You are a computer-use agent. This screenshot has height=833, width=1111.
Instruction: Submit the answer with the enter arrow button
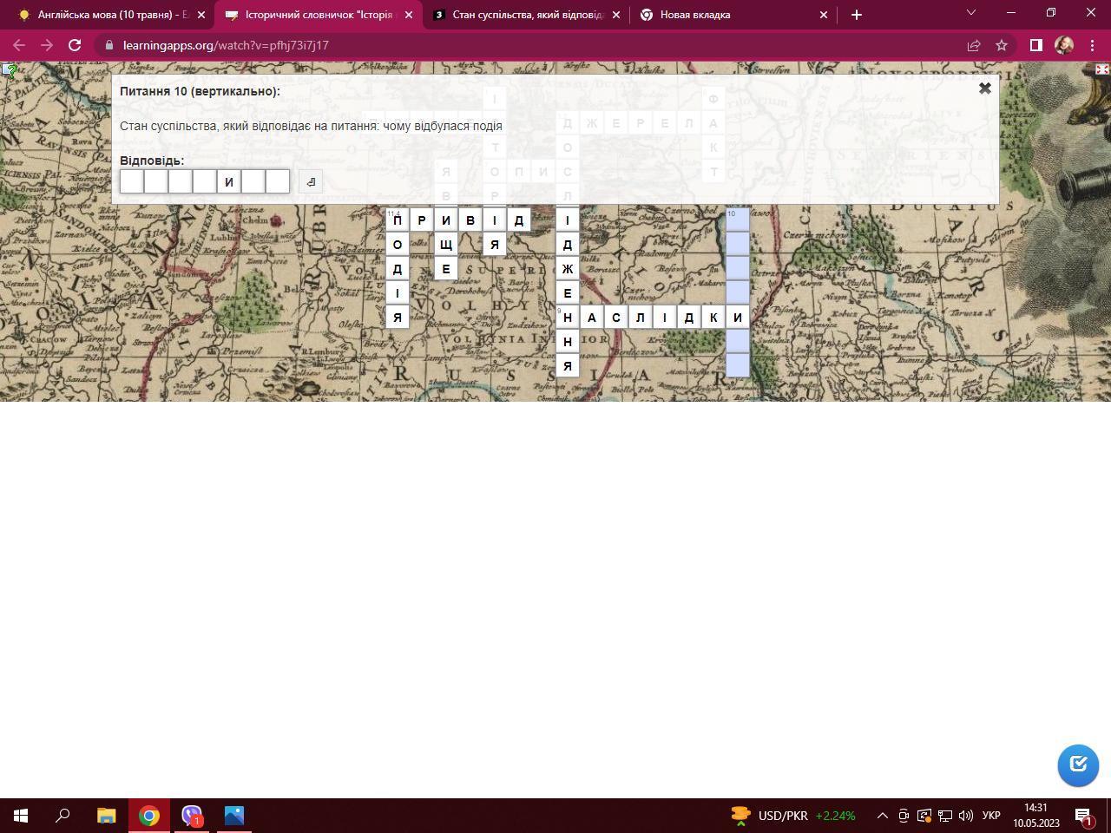pyautogui.click(x=311, y=181)
